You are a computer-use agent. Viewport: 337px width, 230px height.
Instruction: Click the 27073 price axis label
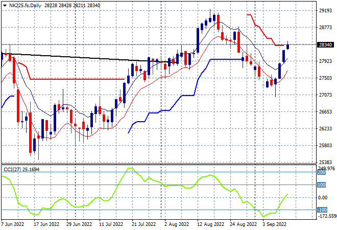[x=325, y=95]
